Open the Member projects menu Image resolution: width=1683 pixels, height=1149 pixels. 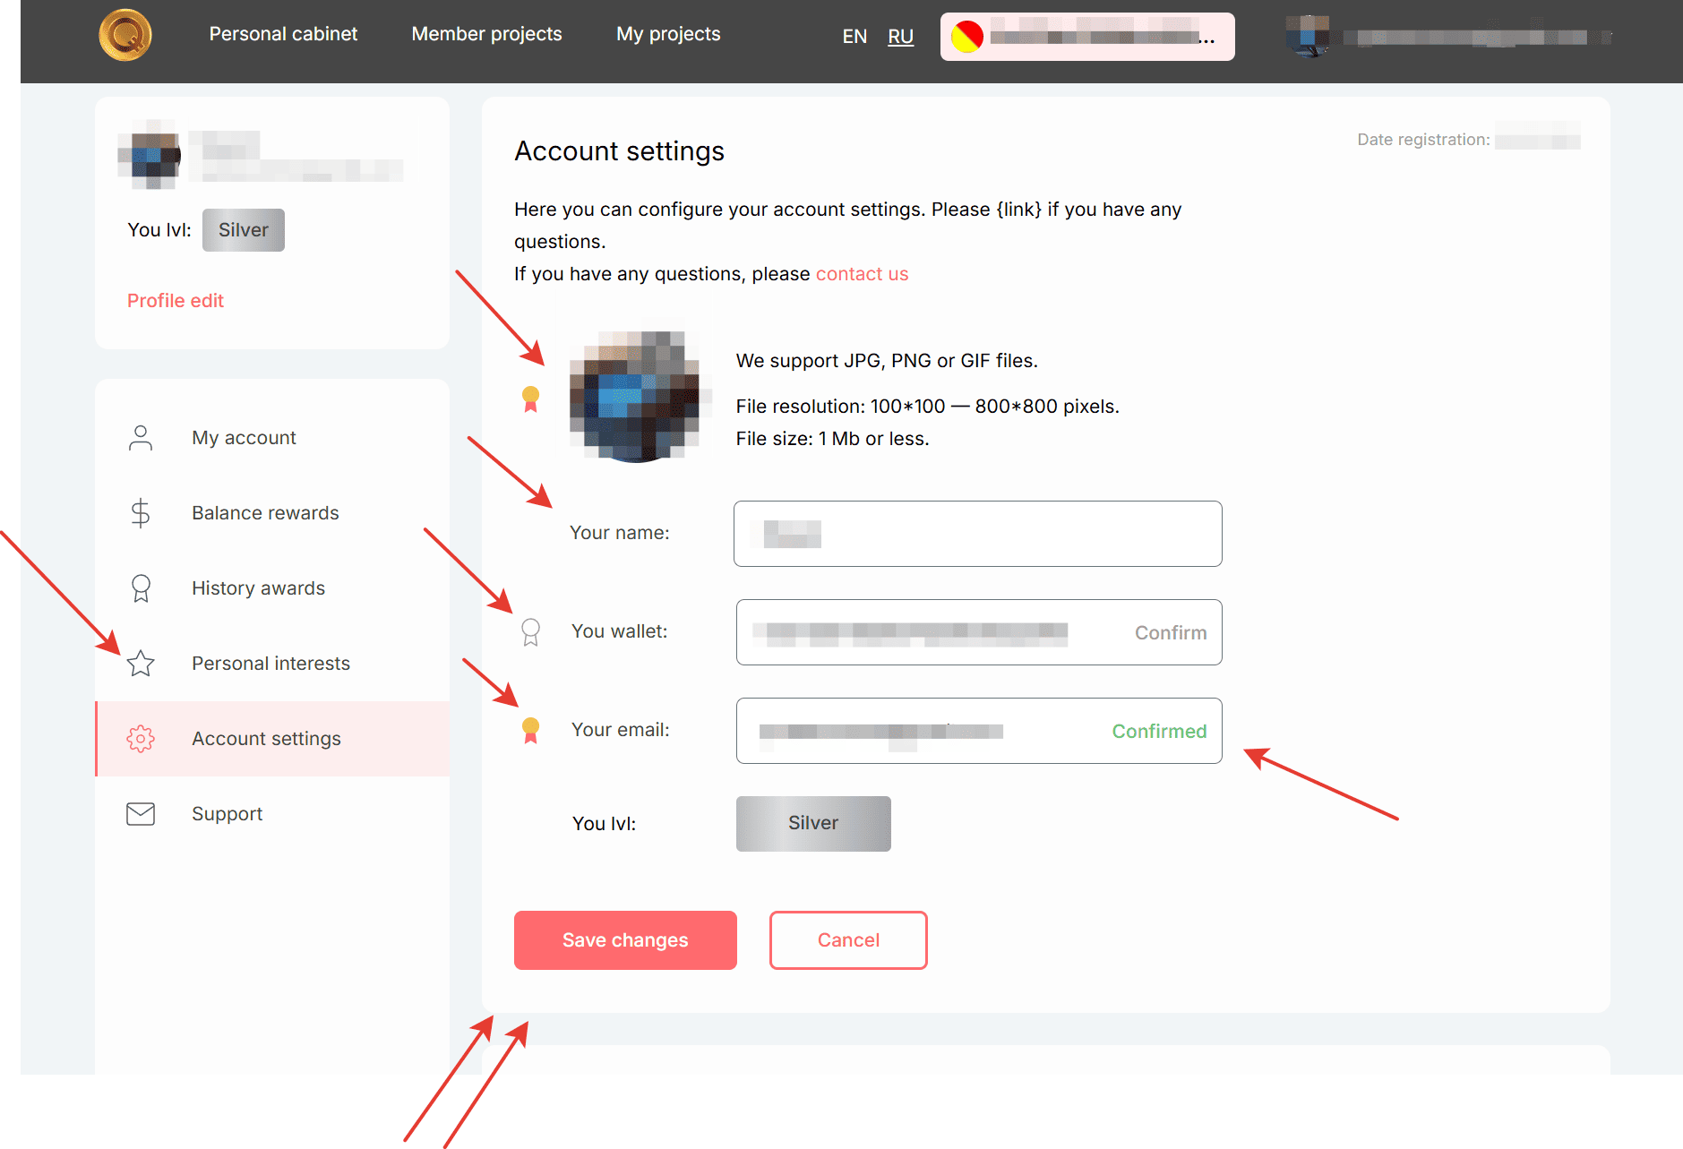pyautogui.click(x=486, y=34)
